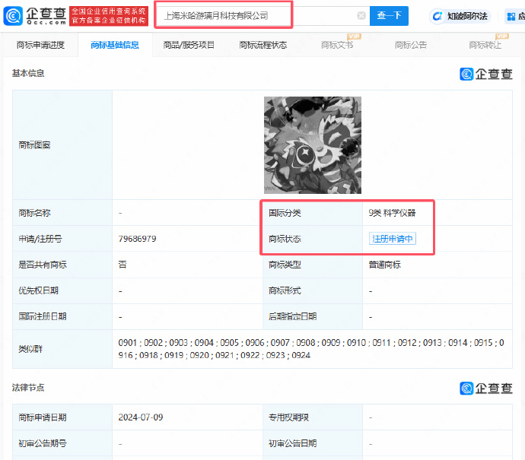Image resolution: width=525 pixels, height=460 pixels.
Task: Go to 商标流程状态 tab
Action: pos(262,46)
